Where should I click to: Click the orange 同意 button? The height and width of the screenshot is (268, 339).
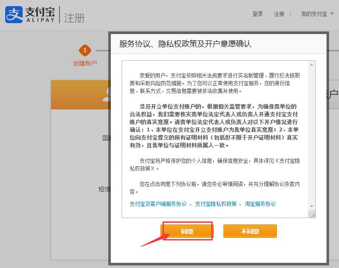pos(187,231)
